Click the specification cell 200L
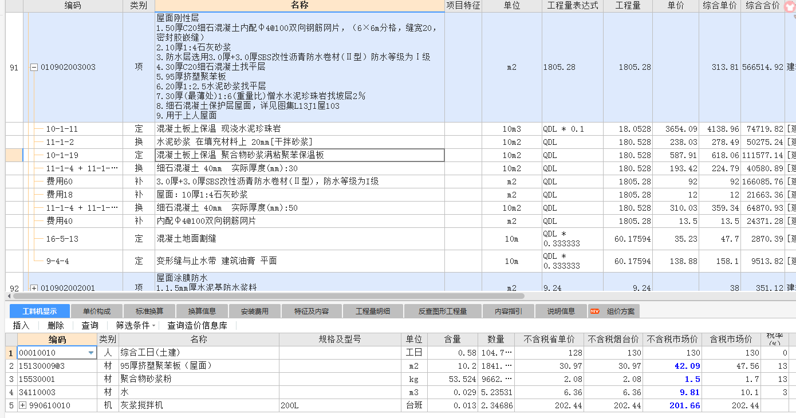796x418 pixels. click(x=340, y=405)
